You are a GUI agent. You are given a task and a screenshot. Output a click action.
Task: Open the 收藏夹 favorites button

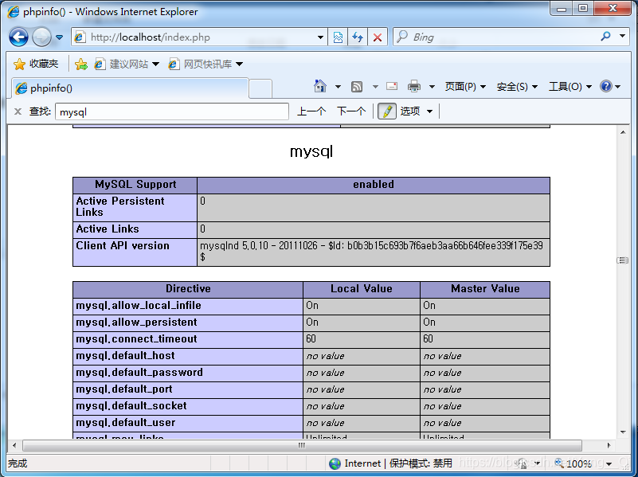coord(36,64)
